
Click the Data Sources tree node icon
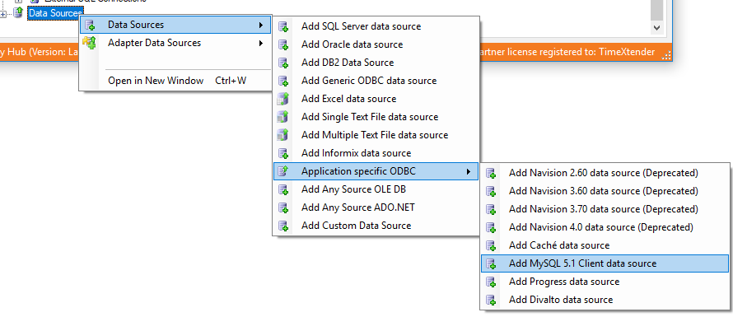pos(18,13)
